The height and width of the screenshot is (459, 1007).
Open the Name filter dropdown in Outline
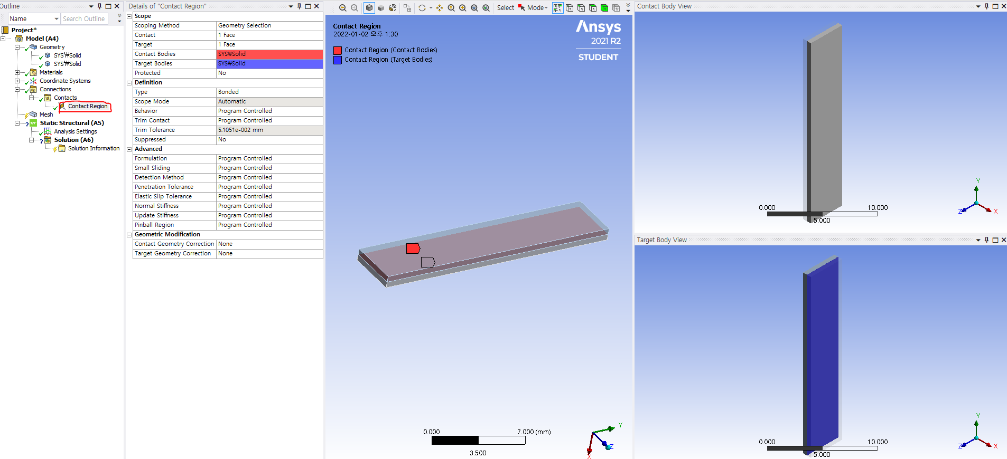pos(57,19)
